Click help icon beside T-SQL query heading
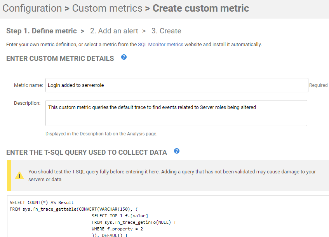The width and height of the screenshot is (329, 237). click(177, 151)
